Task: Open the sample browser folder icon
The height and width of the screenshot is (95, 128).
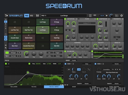Action: (117, 16)
